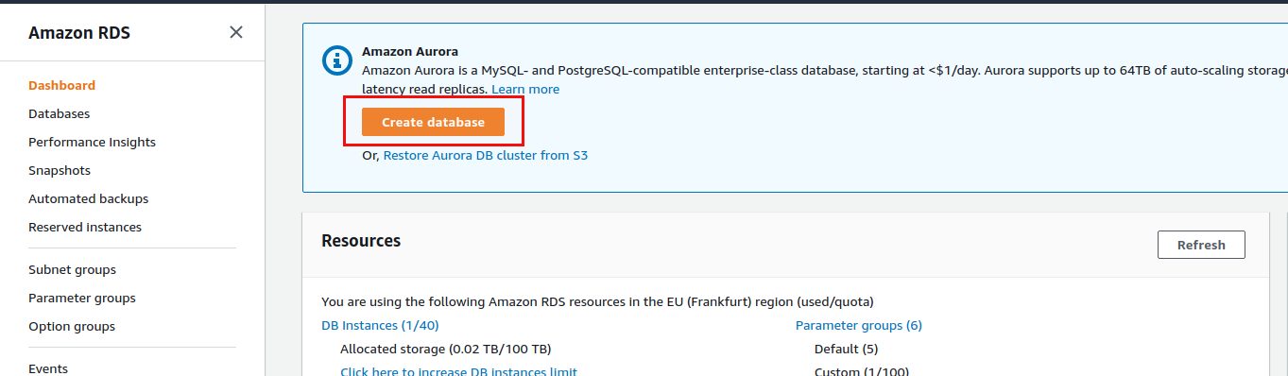The width and height of the screenshot is (1288, 376).
Task: Open the DB Instances (1/40) link
Action: click(380, 325)
